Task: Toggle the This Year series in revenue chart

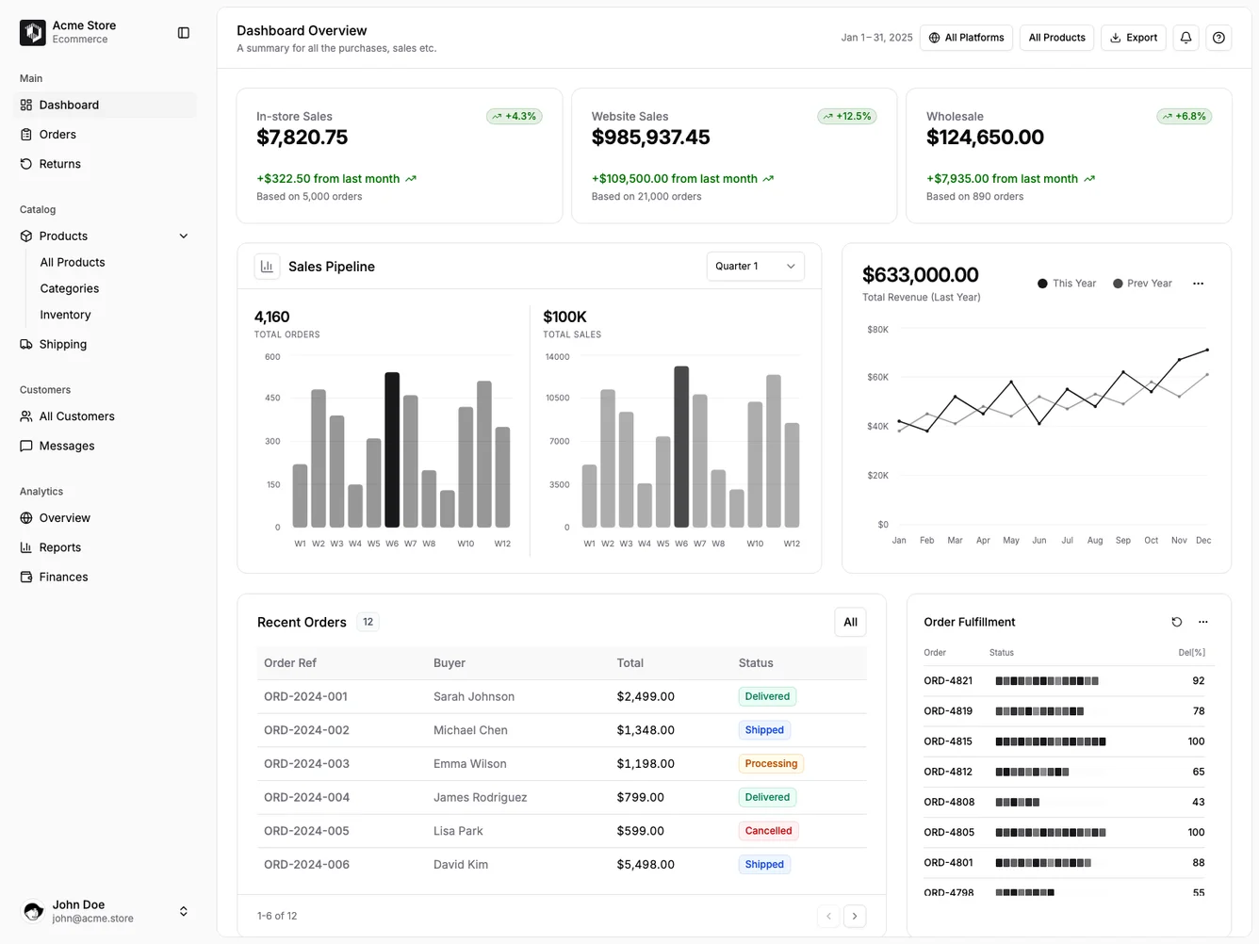Action: [1066, 283]
